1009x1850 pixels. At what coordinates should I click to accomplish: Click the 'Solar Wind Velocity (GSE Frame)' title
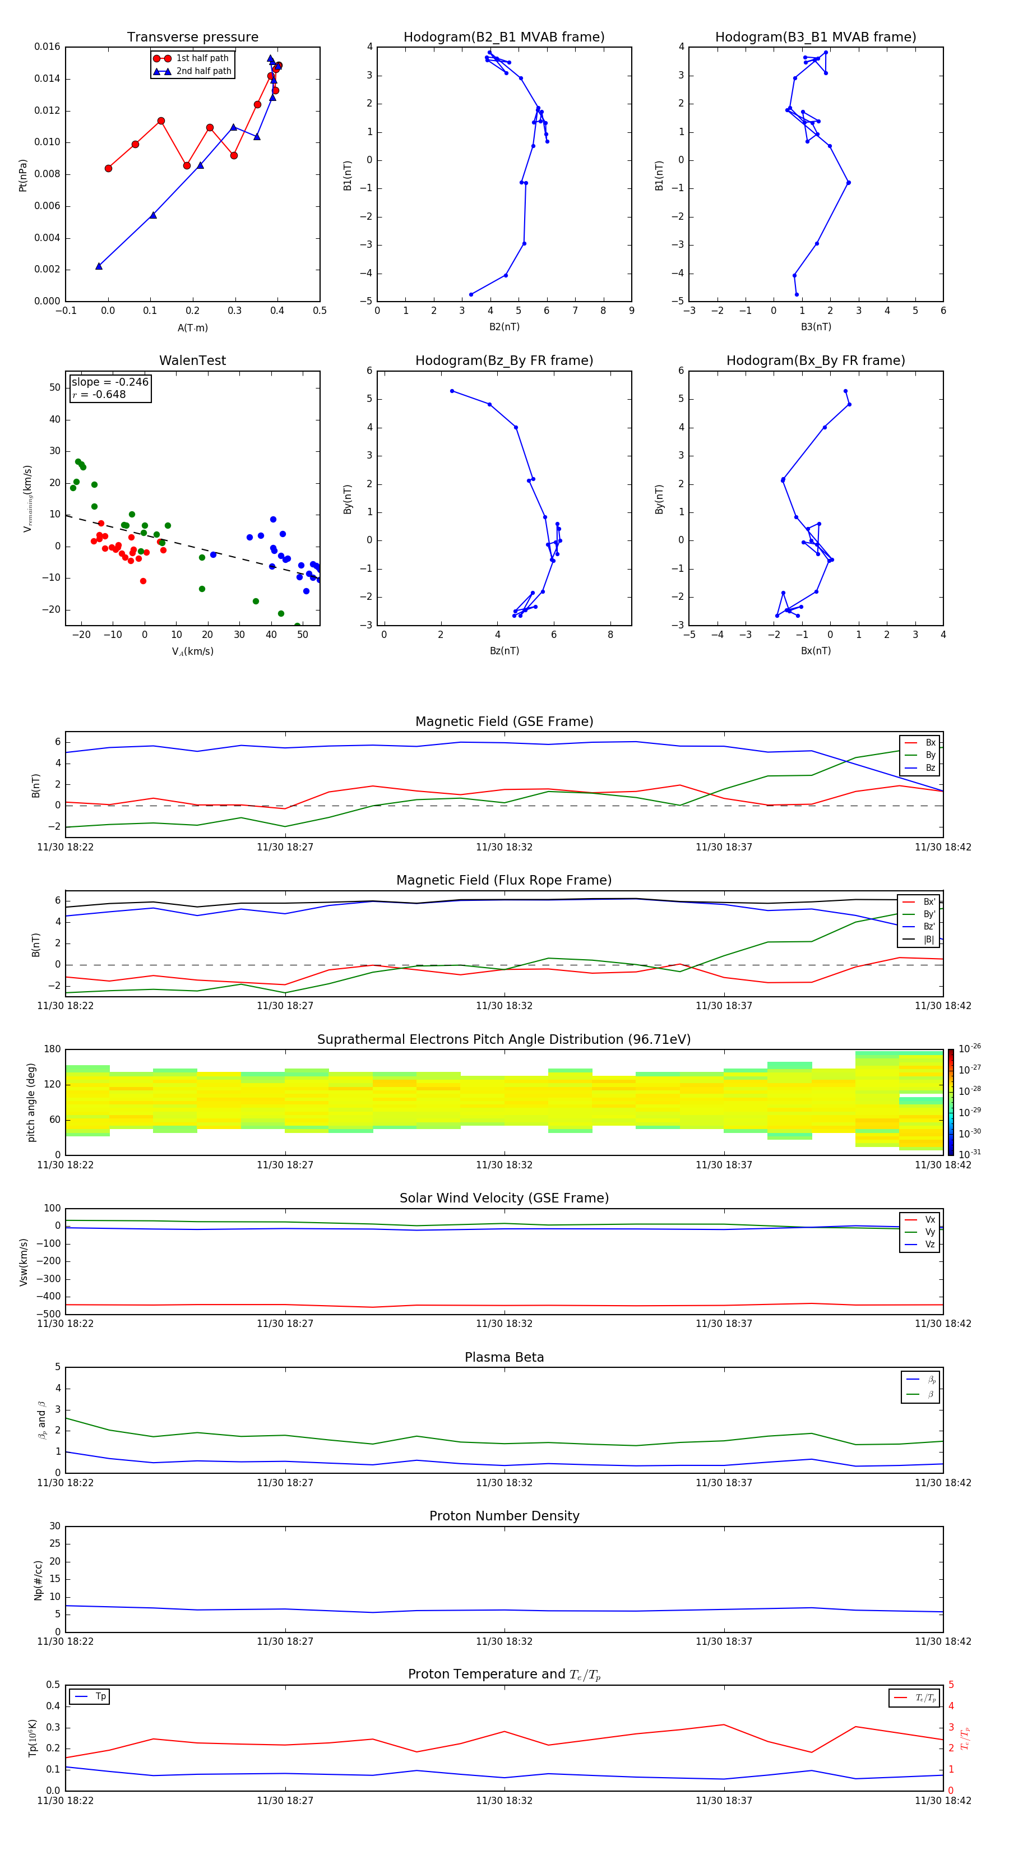coord(504,1198)
